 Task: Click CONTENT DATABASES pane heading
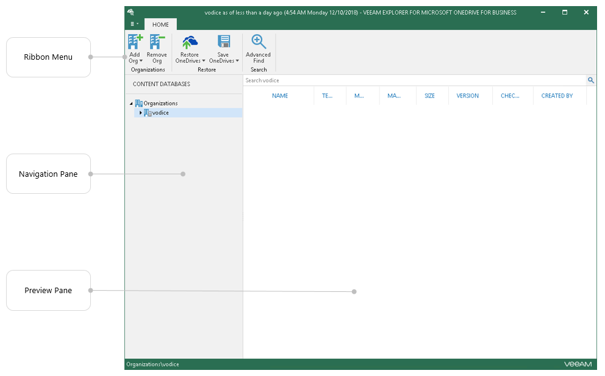tap(161, 83)
